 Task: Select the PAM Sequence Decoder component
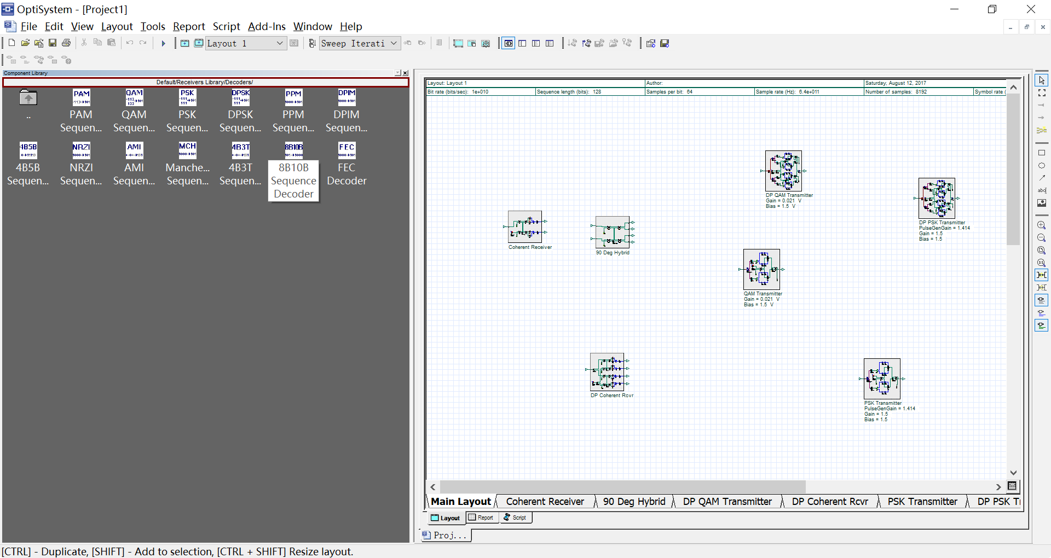coord(81,112)
